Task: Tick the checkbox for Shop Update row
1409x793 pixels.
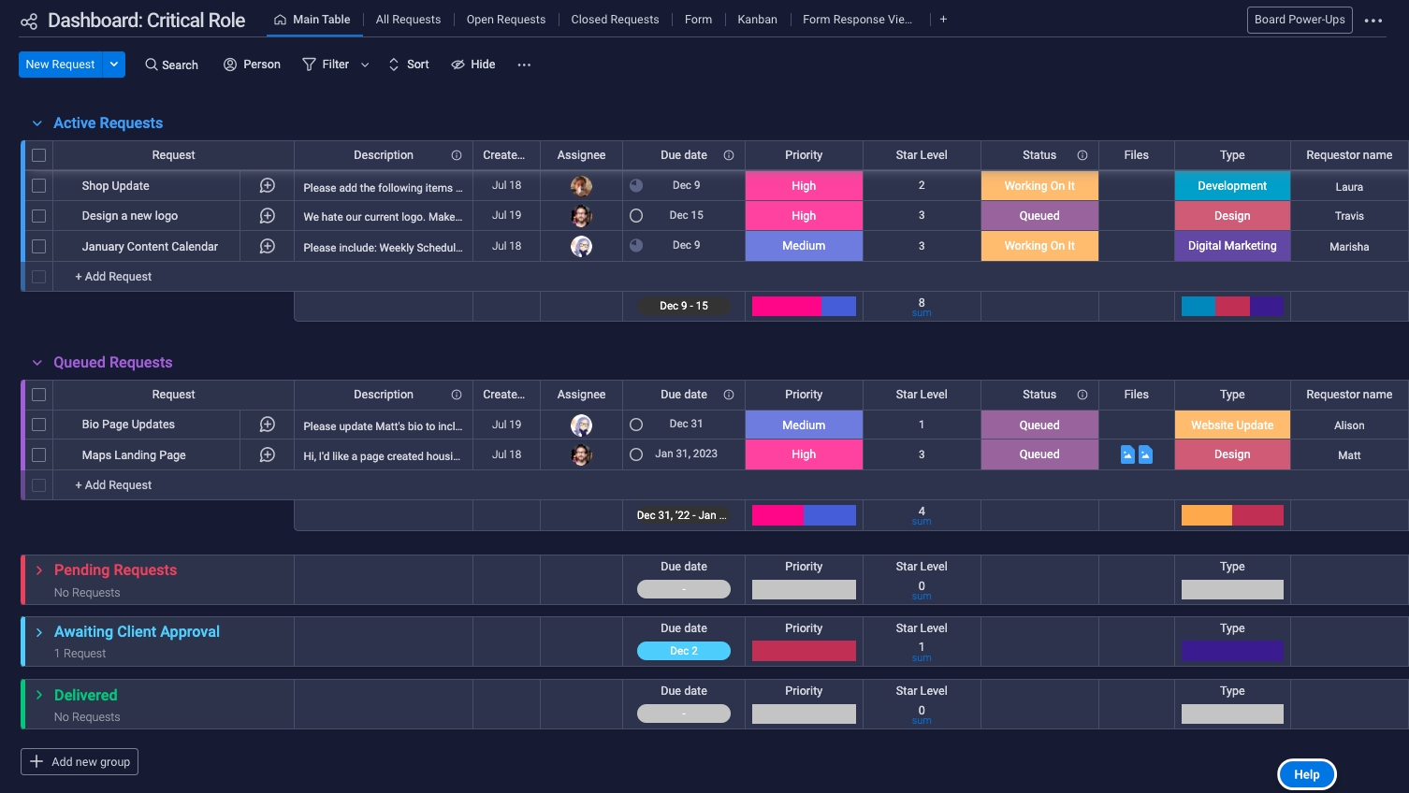Action: coord(38,186)
